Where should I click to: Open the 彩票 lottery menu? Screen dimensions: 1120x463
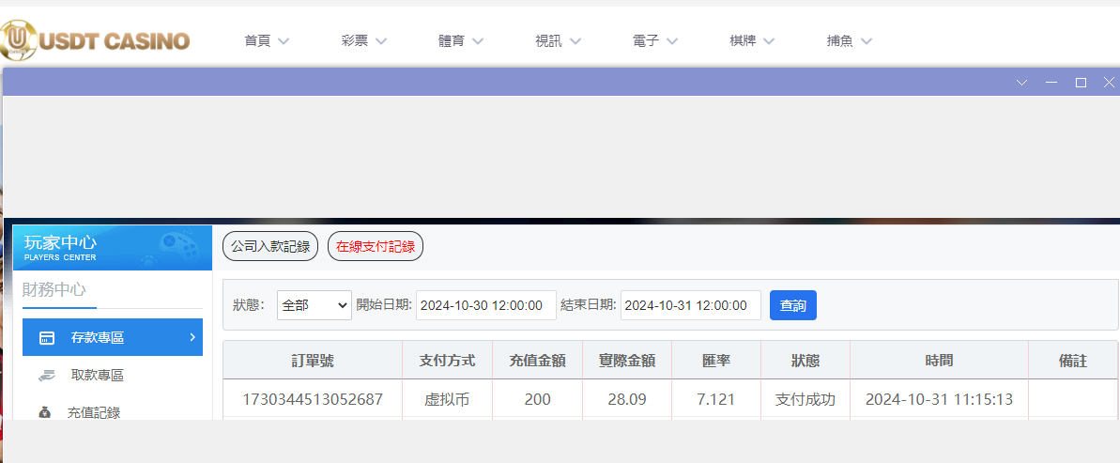point(363,41)
